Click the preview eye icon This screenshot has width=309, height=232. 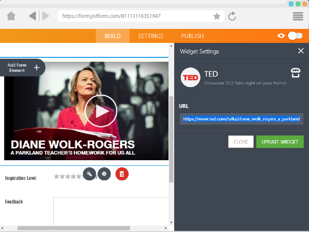tap(281, 36)
